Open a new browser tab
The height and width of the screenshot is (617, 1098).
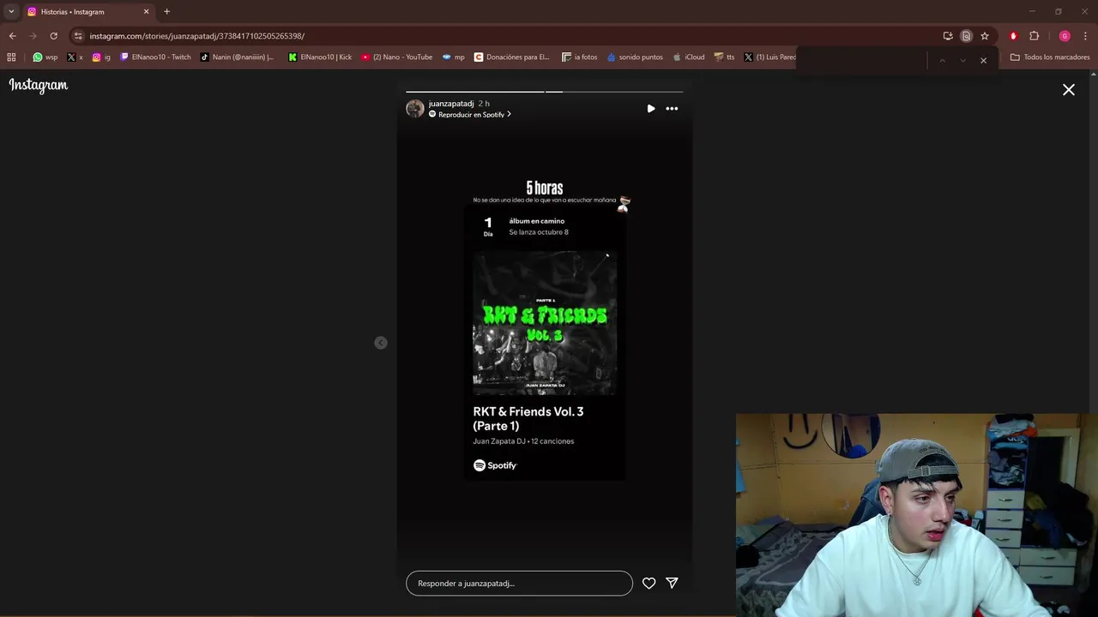tap(166, 11)
